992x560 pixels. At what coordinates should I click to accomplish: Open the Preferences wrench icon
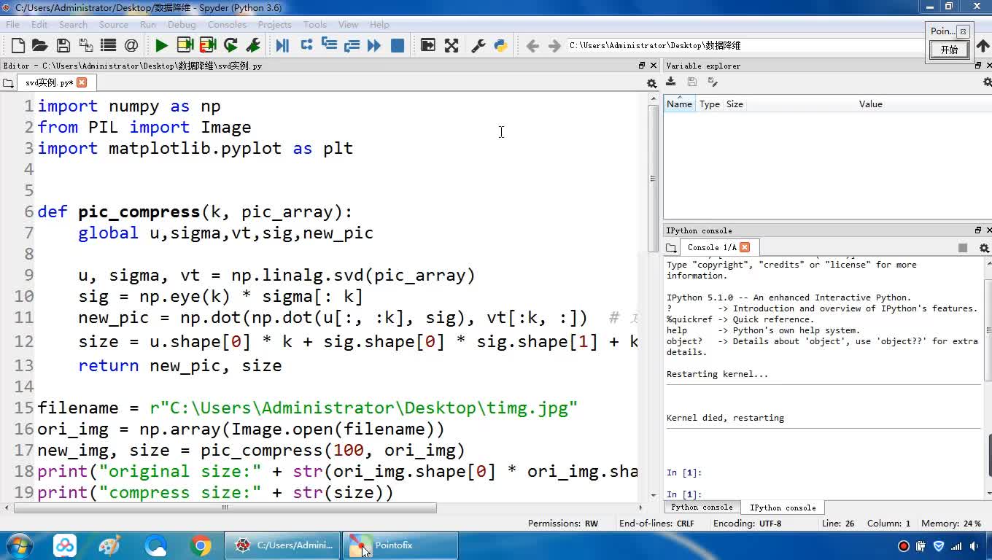[478, 46]
